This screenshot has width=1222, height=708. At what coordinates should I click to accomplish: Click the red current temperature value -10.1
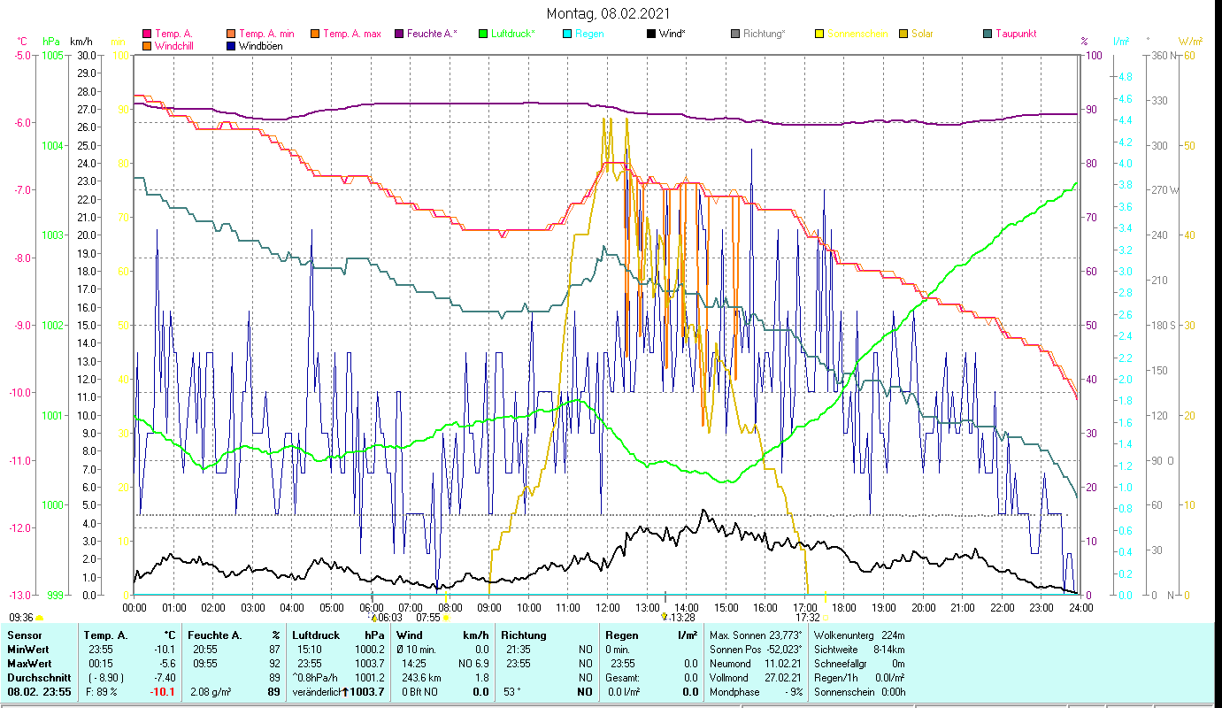coord(162,691)
